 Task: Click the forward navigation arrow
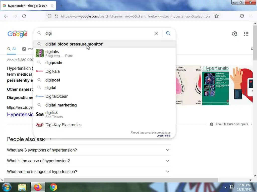point(15,16)
